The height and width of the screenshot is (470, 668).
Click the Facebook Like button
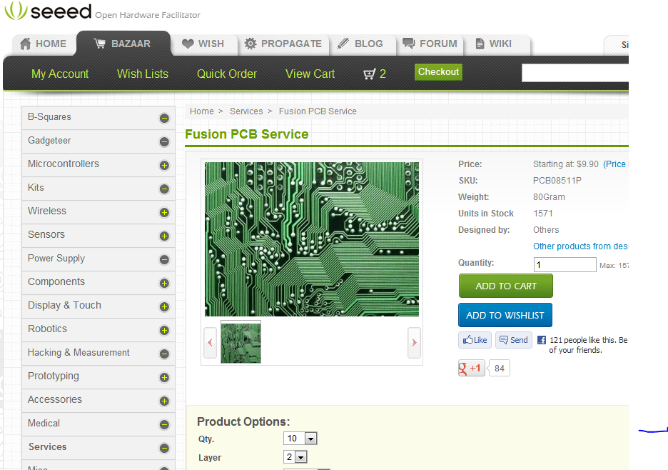point(475,340)
